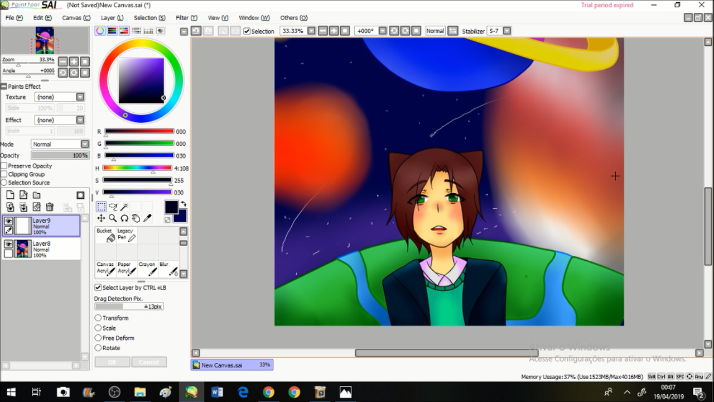
Task: Select the Hand pan tool
Action: click(136, 218)
